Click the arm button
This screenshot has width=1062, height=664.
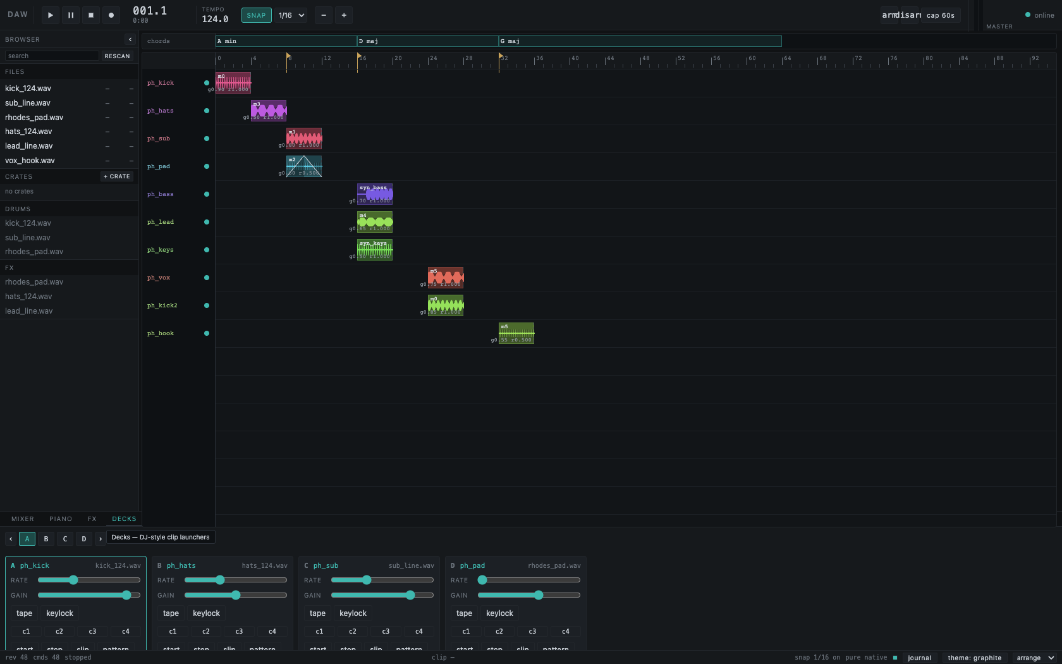(890, 15)
